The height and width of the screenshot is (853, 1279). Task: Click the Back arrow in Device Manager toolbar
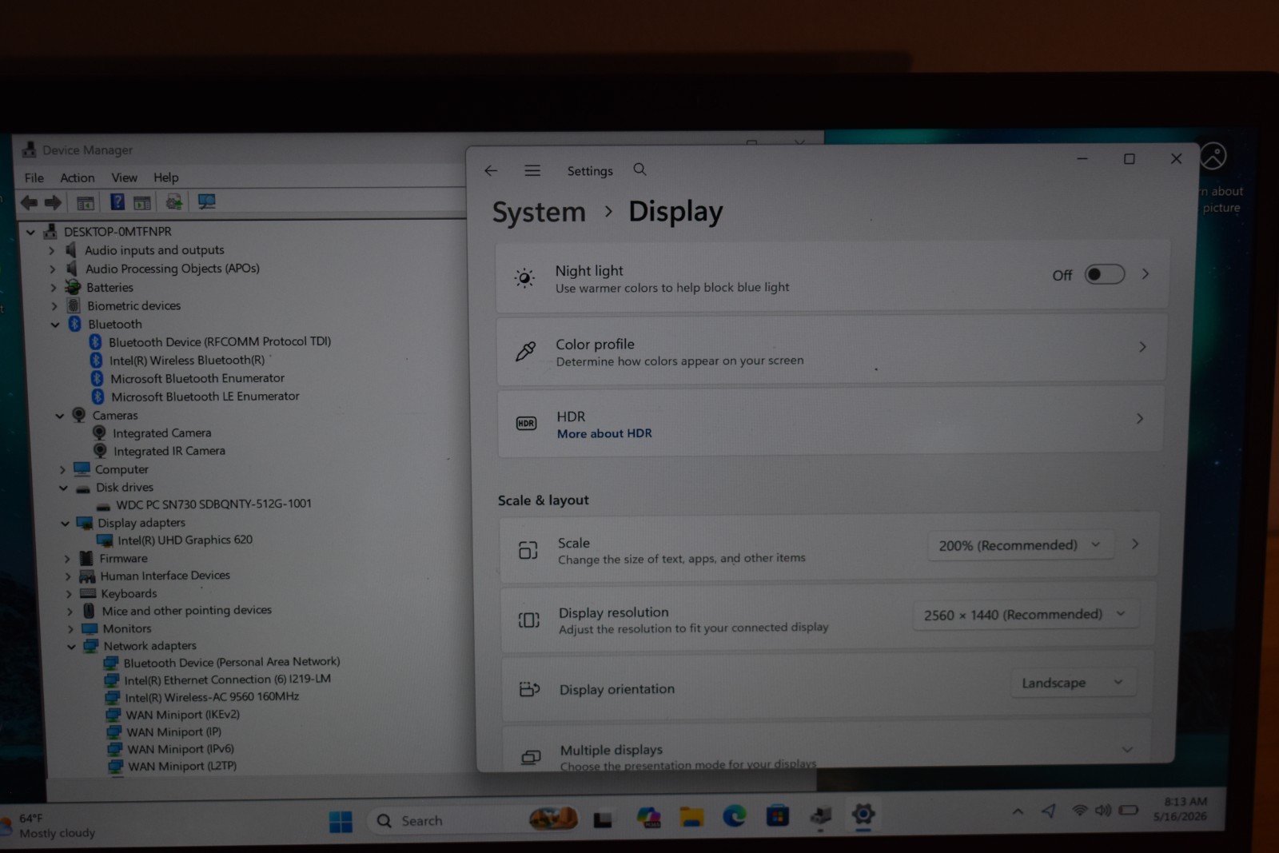point(29,202)
